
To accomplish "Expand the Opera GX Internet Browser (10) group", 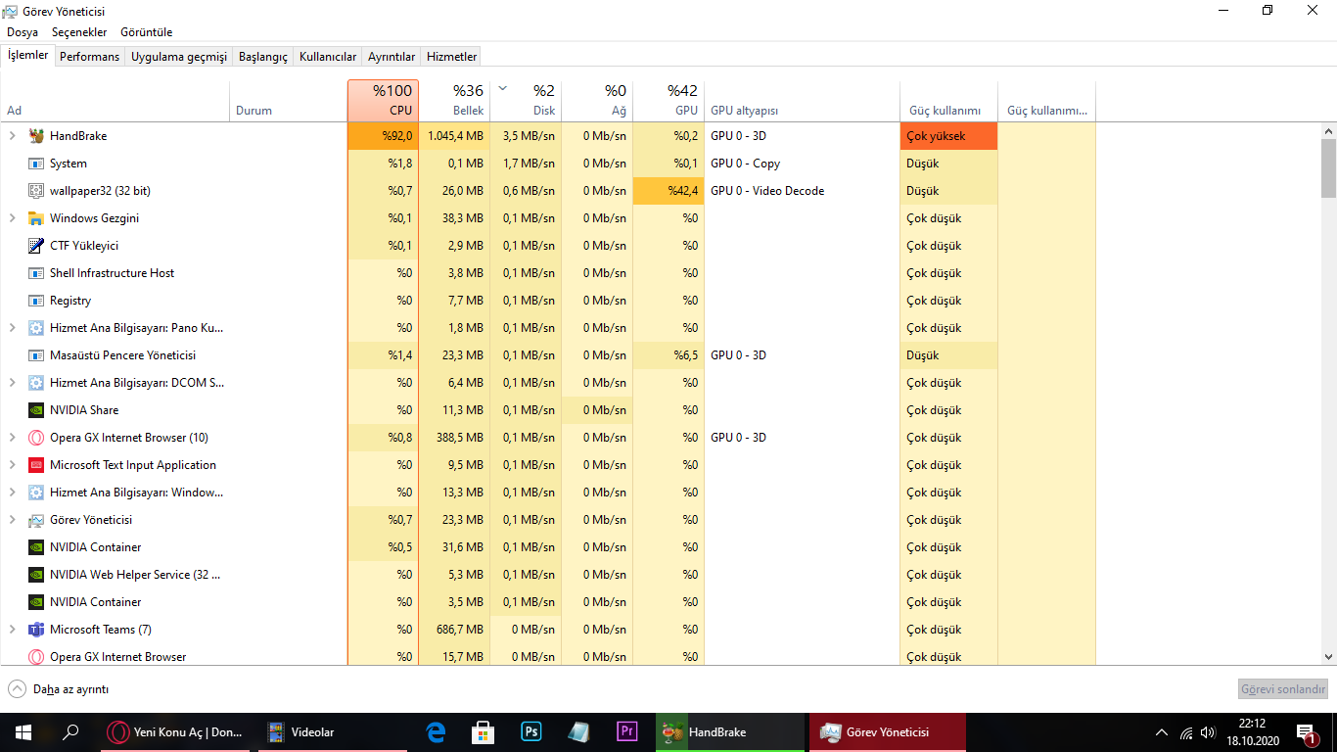I will click(x=12, y=438).
